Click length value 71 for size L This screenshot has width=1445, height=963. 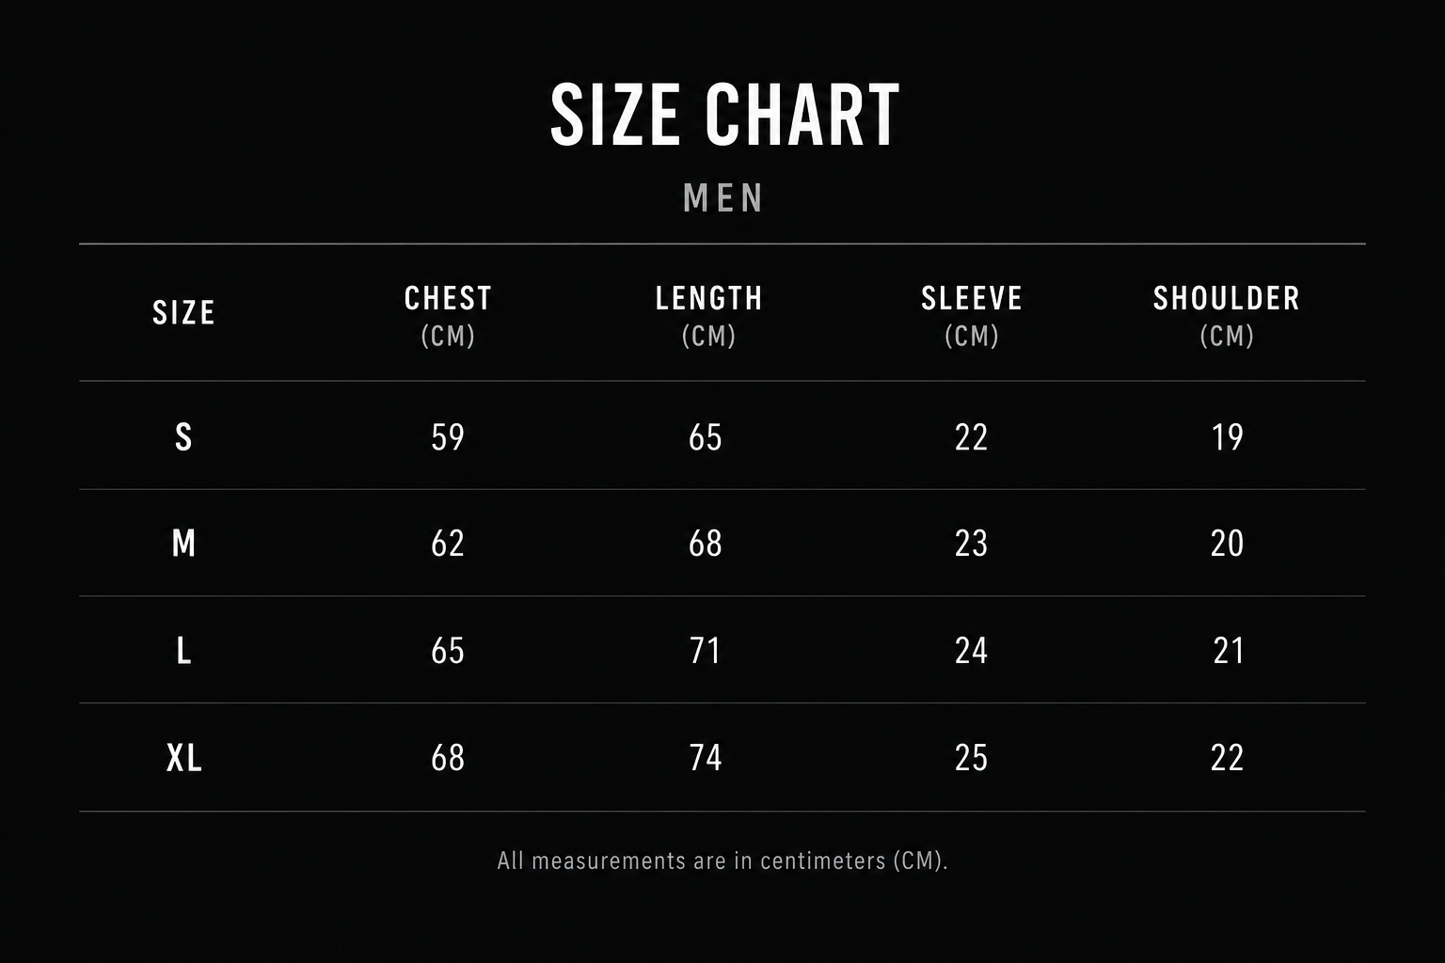706,650
